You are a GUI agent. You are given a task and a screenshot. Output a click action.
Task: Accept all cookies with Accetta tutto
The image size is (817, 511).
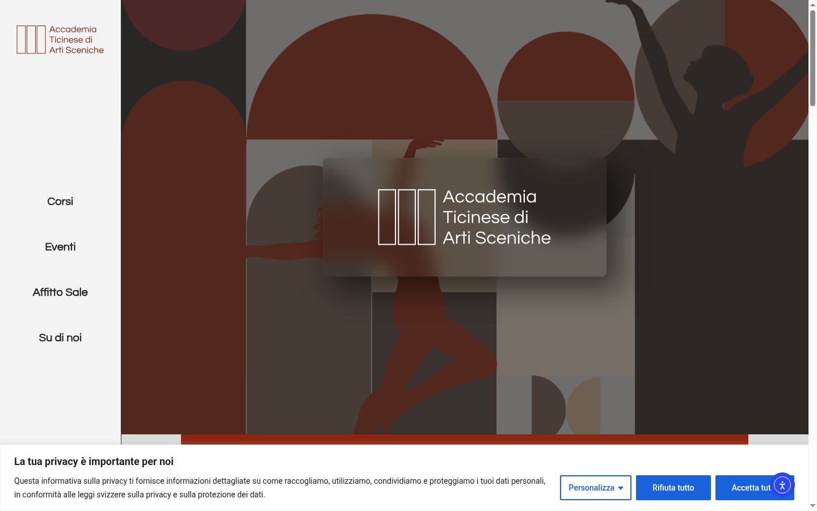pos(755,488)
